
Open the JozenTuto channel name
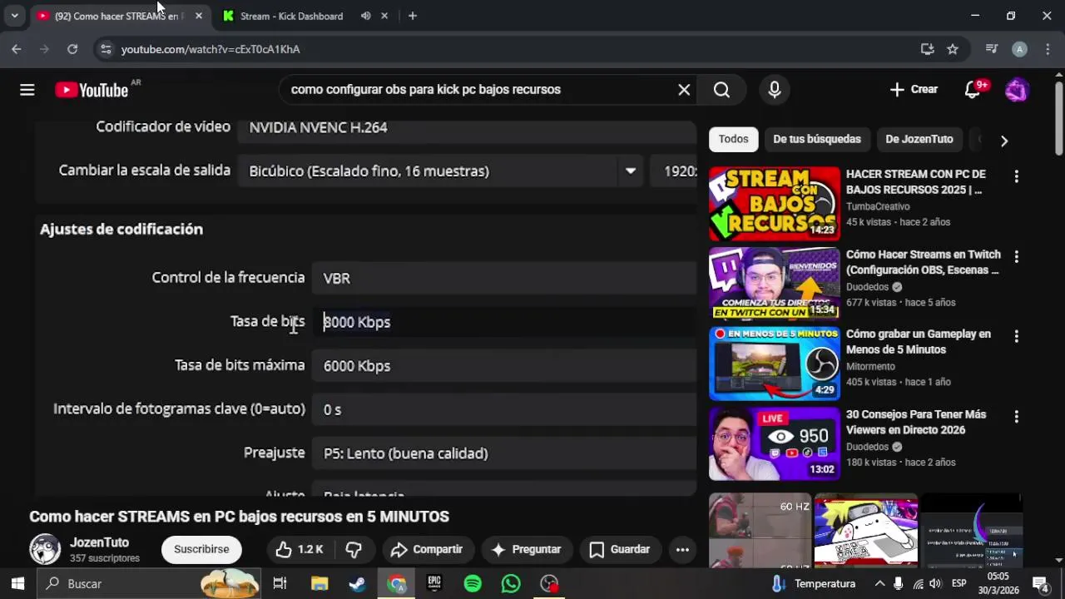click(x=99, y=542)
